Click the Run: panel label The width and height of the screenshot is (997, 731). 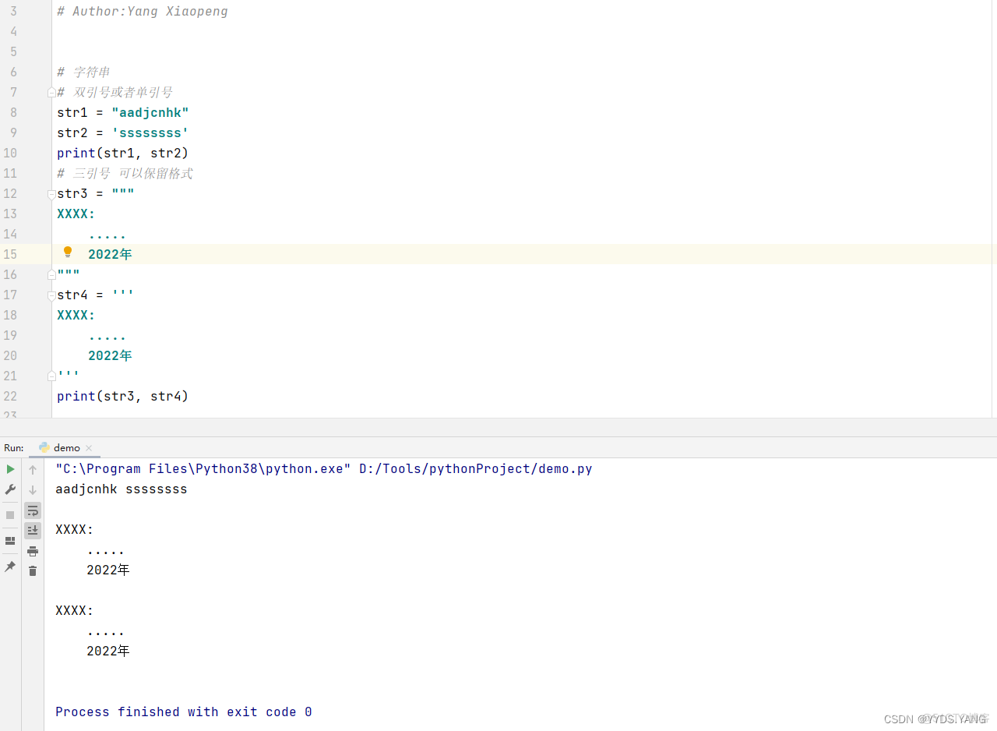tap(14, 447)
